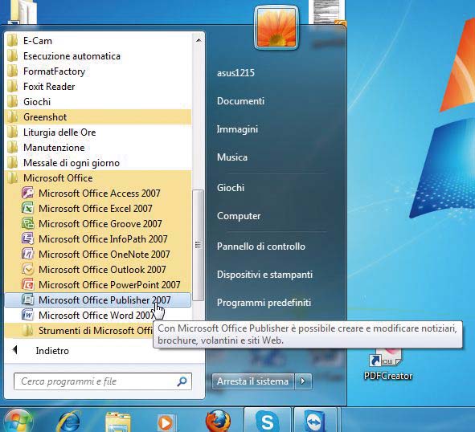The image size is (475, 432).
Task: Expand the Foxit Reader folder
Action: coord(98,87)
